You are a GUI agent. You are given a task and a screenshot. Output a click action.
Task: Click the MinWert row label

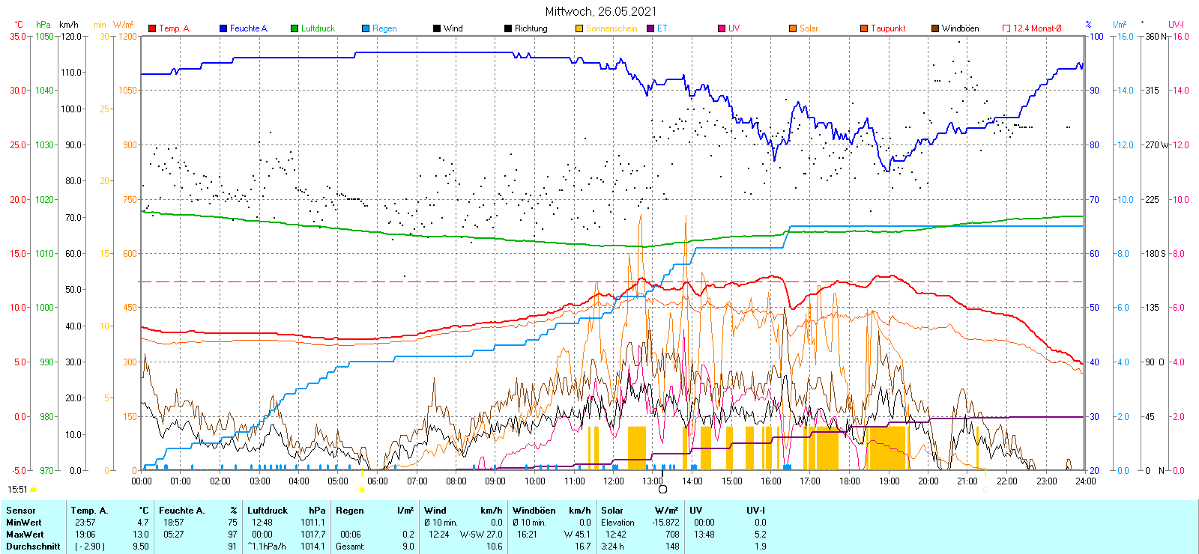point(24,523)
